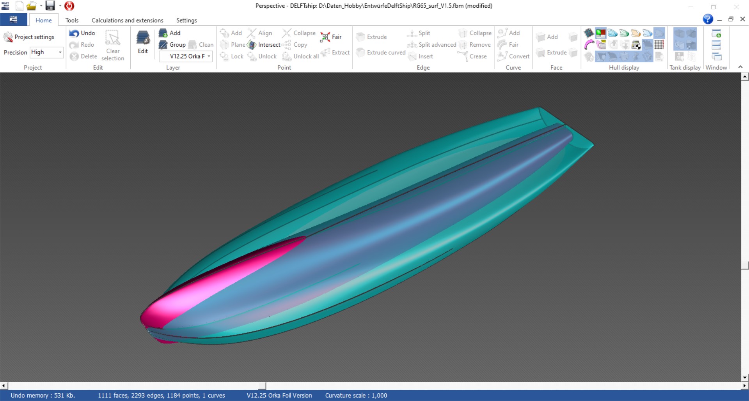
Task: Toggle the red-green shading display mode
Action: click(x=600, y=33)
